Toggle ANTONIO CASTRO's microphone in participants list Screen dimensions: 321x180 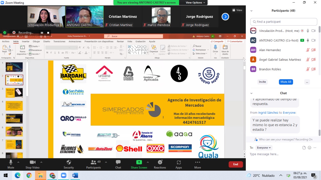(308, 40)
